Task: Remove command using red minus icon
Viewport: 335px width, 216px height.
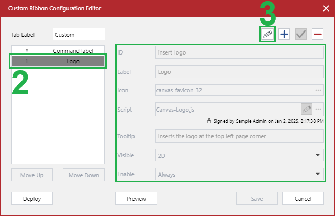Action: pos(317,34)
